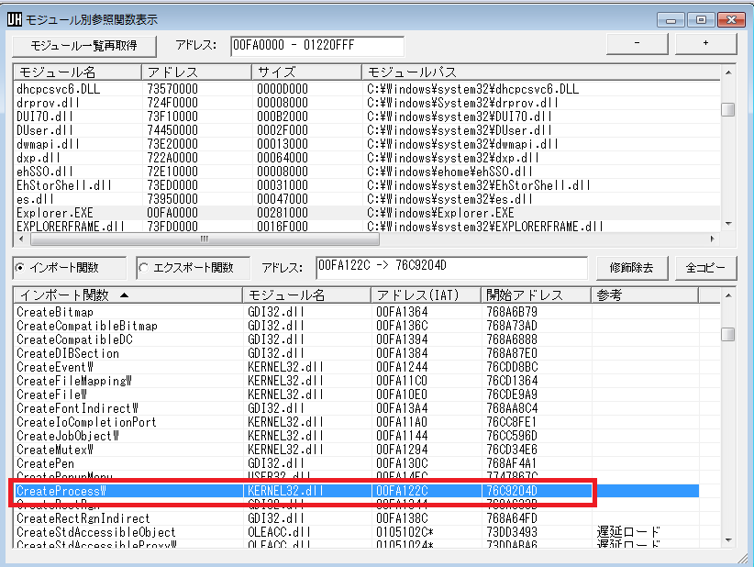Sort modules by モジュールパス column header
The image size is (754, 567).
point(541,72)
